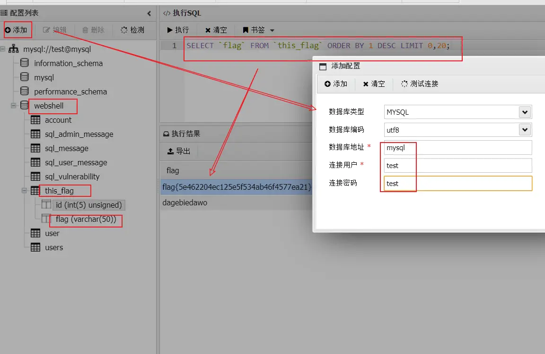The image size is (545, 354).
Task: Click the 执行SQL code panel icon
Action: (x=167, y=13)
